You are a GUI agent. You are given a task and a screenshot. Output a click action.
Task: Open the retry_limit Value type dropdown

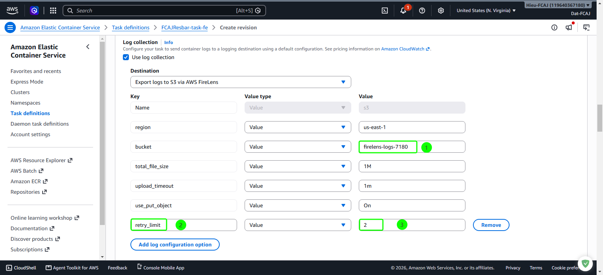298,225
